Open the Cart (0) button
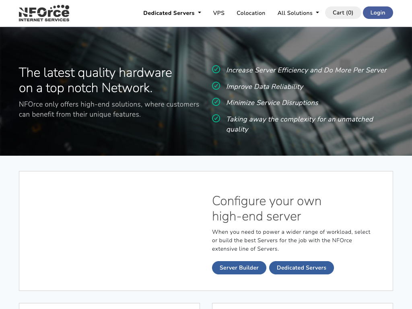 (343, 13)
